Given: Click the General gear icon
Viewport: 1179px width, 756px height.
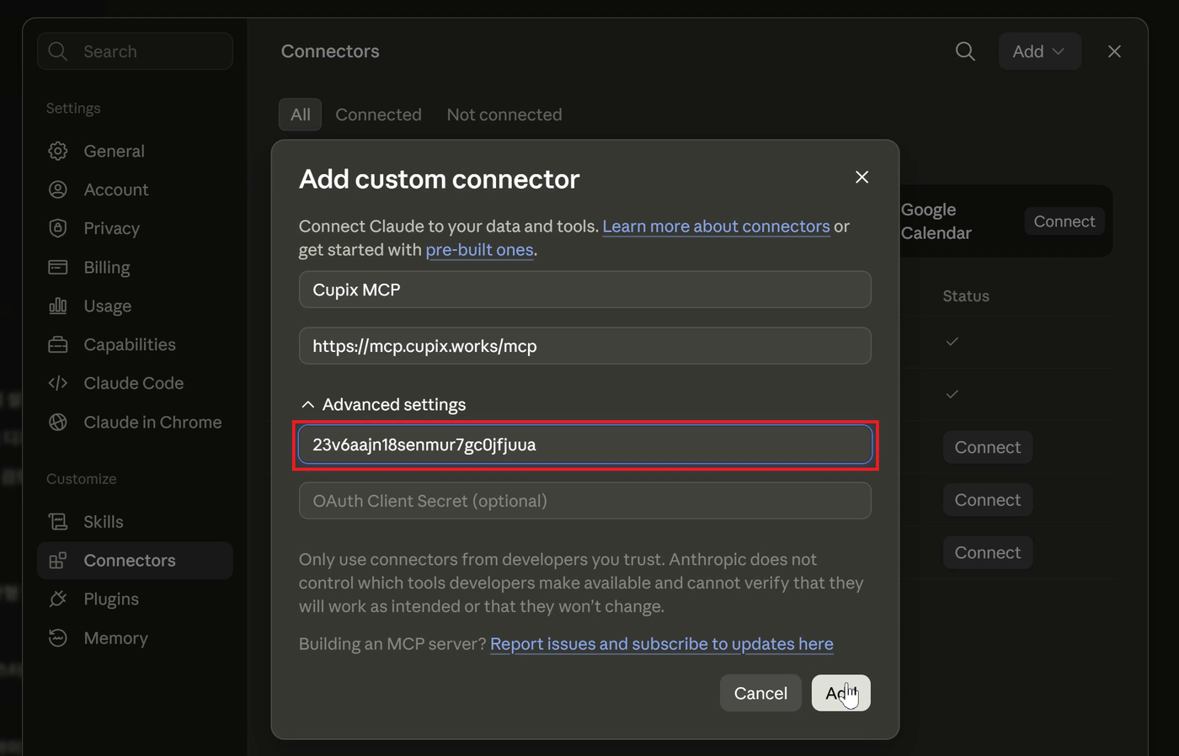Looking at the screenshot, I should (58, 151).
